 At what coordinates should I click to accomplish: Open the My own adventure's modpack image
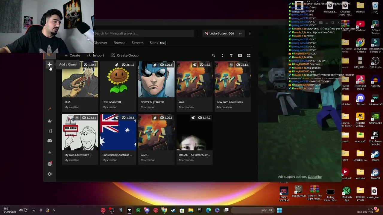click(80, 133)
